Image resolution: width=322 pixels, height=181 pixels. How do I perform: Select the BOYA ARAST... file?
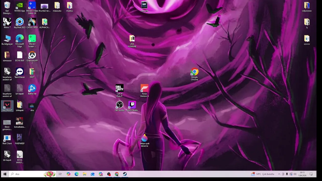20,157
